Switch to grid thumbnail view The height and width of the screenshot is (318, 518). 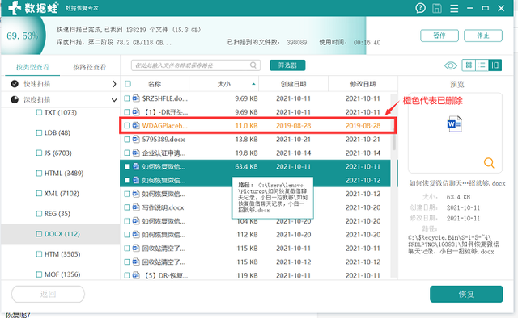(469, 65)
